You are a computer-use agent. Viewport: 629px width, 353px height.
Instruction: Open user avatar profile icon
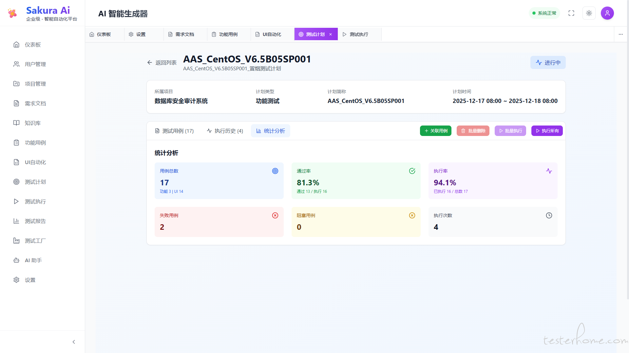(x=607, y=13)
